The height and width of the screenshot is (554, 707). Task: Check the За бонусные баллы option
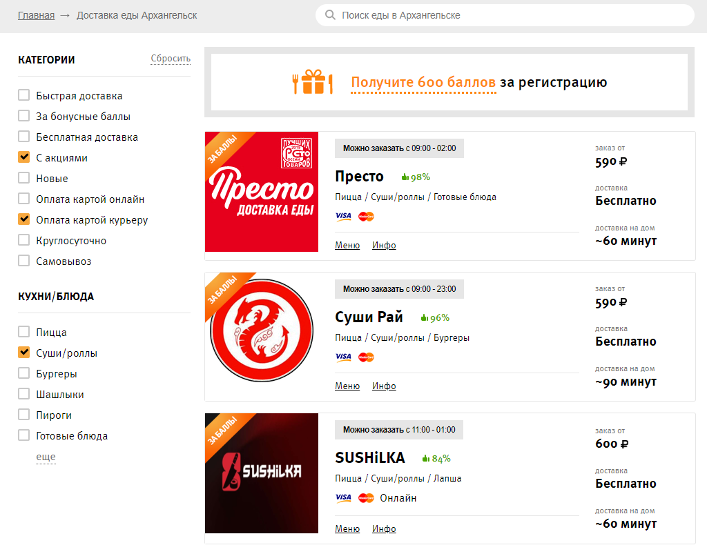tap(24, 116)
